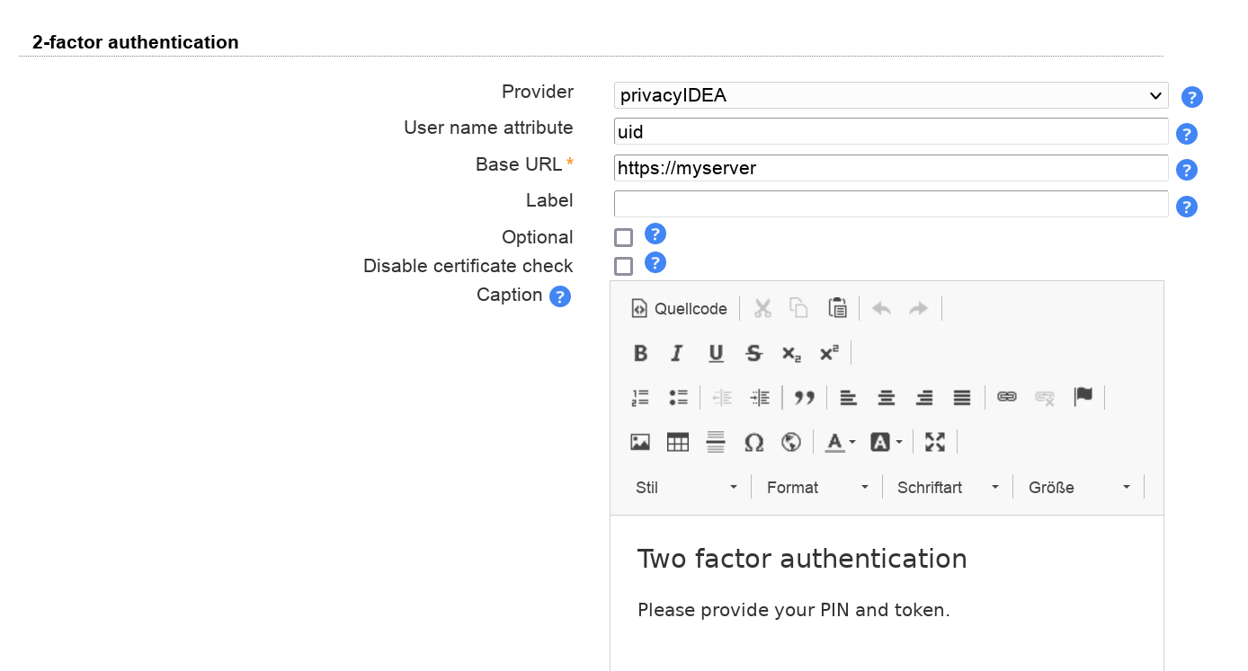Image resolution: width=1248 pixels, height=671 pixels.
Task: Open the text color picker
Action: pos(840,442)
